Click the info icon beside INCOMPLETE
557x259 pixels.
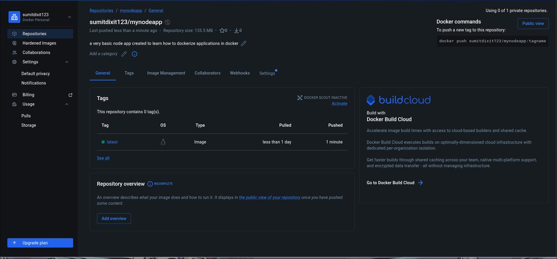pos(150,184)
